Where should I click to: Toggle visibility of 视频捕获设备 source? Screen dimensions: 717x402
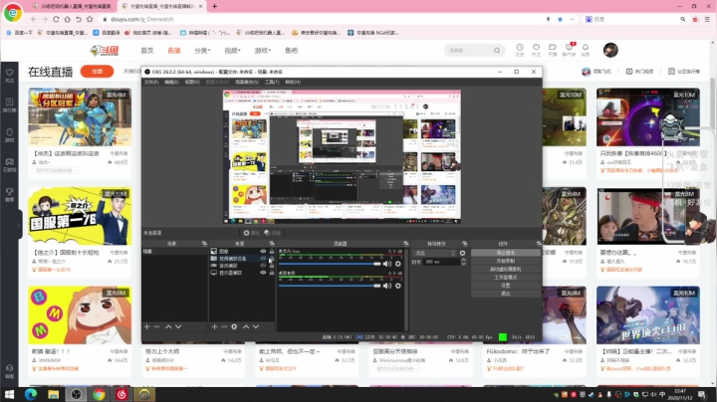263,258
